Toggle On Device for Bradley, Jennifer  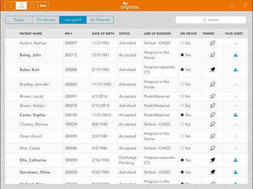point(186,84)
